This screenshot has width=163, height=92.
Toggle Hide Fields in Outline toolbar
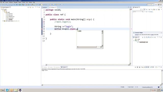(149, 37)
